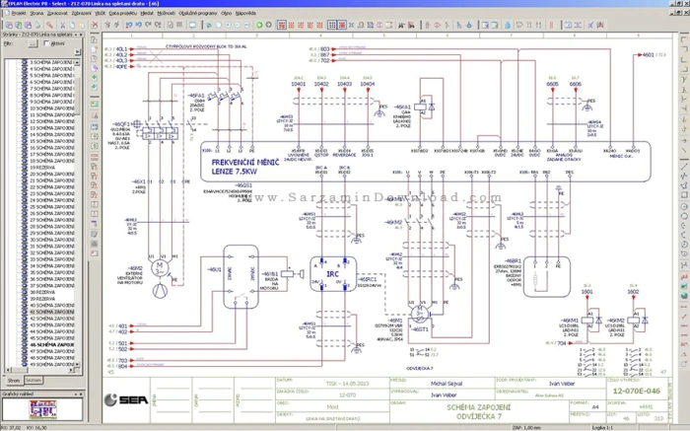Screen dimensions: 690x431
Task: Click the gray circular navigation icon
Action: pyautogui.click(x=269, y=25)
